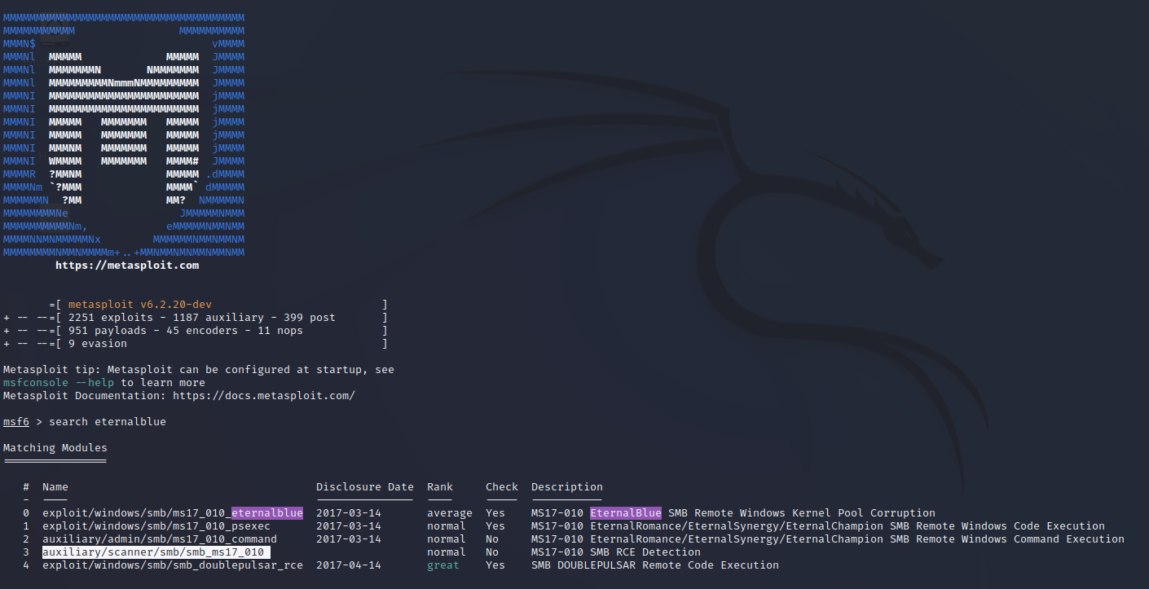The image size is (1149, 589).
Task: Click 'SMB DOUBLEPULSAR Remote Code Execution' description
Action: tap(655, 565)
